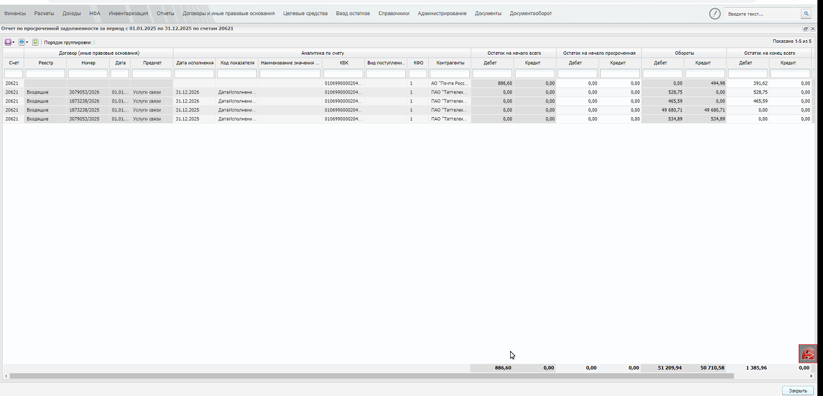Open the Целевые средства menu
823x396 pixels.
click(x=305, y=14)
